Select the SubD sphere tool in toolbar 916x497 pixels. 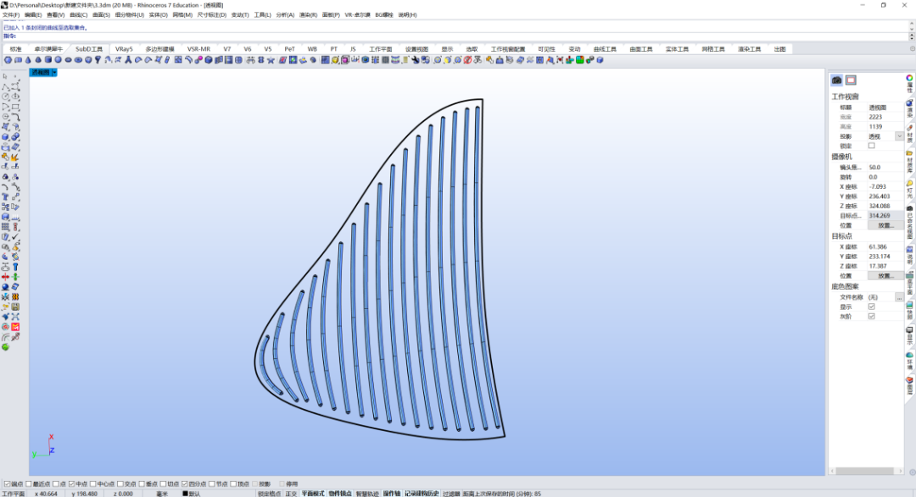pyautogui.click(x=58, y=60)
